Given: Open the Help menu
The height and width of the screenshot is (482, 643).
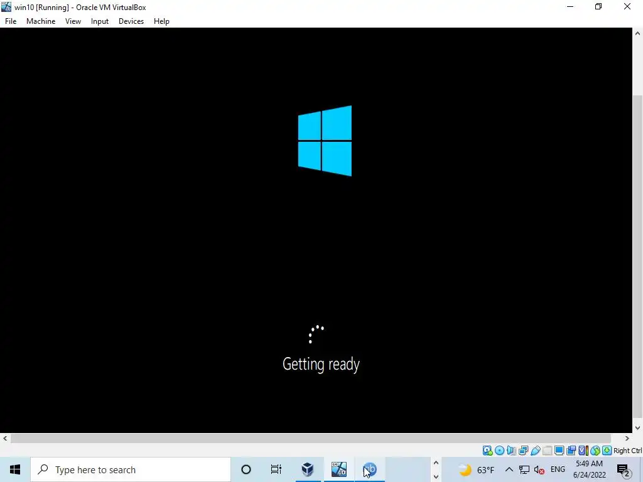Looking at the screenshot, I should point(161,21).
